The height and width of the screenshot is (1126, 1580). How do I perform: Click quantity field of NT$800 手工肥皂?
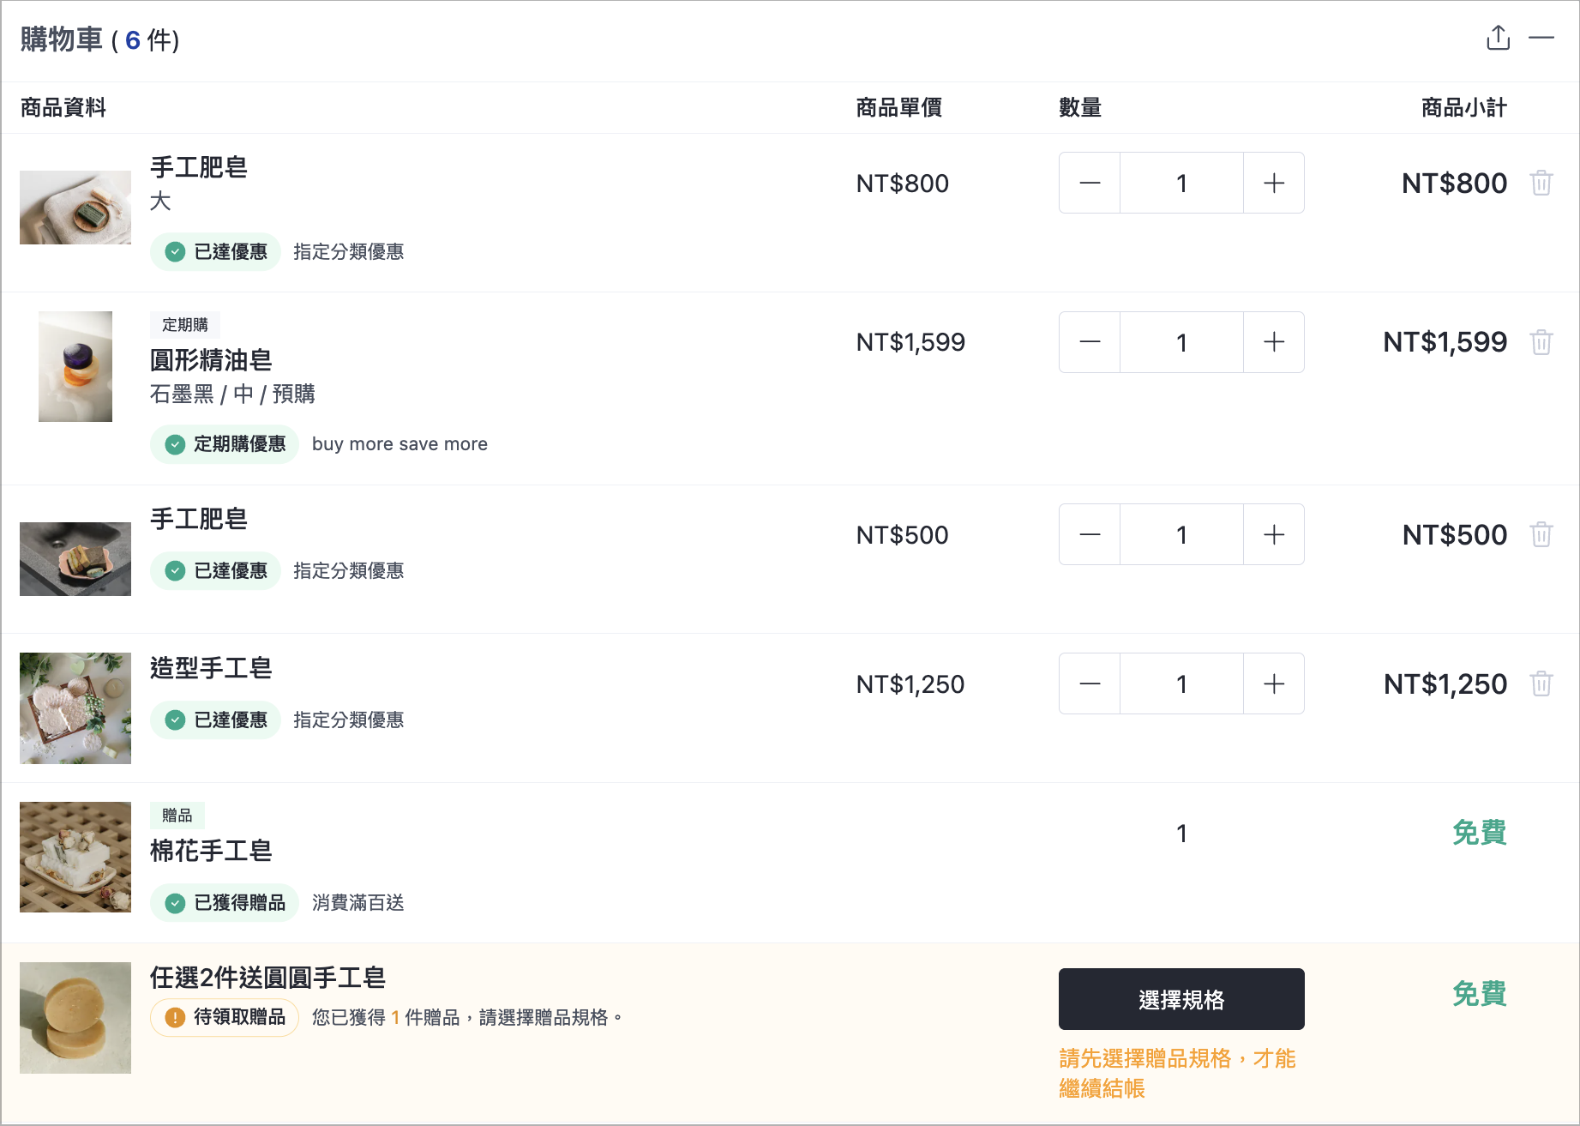coord(1181,183)
